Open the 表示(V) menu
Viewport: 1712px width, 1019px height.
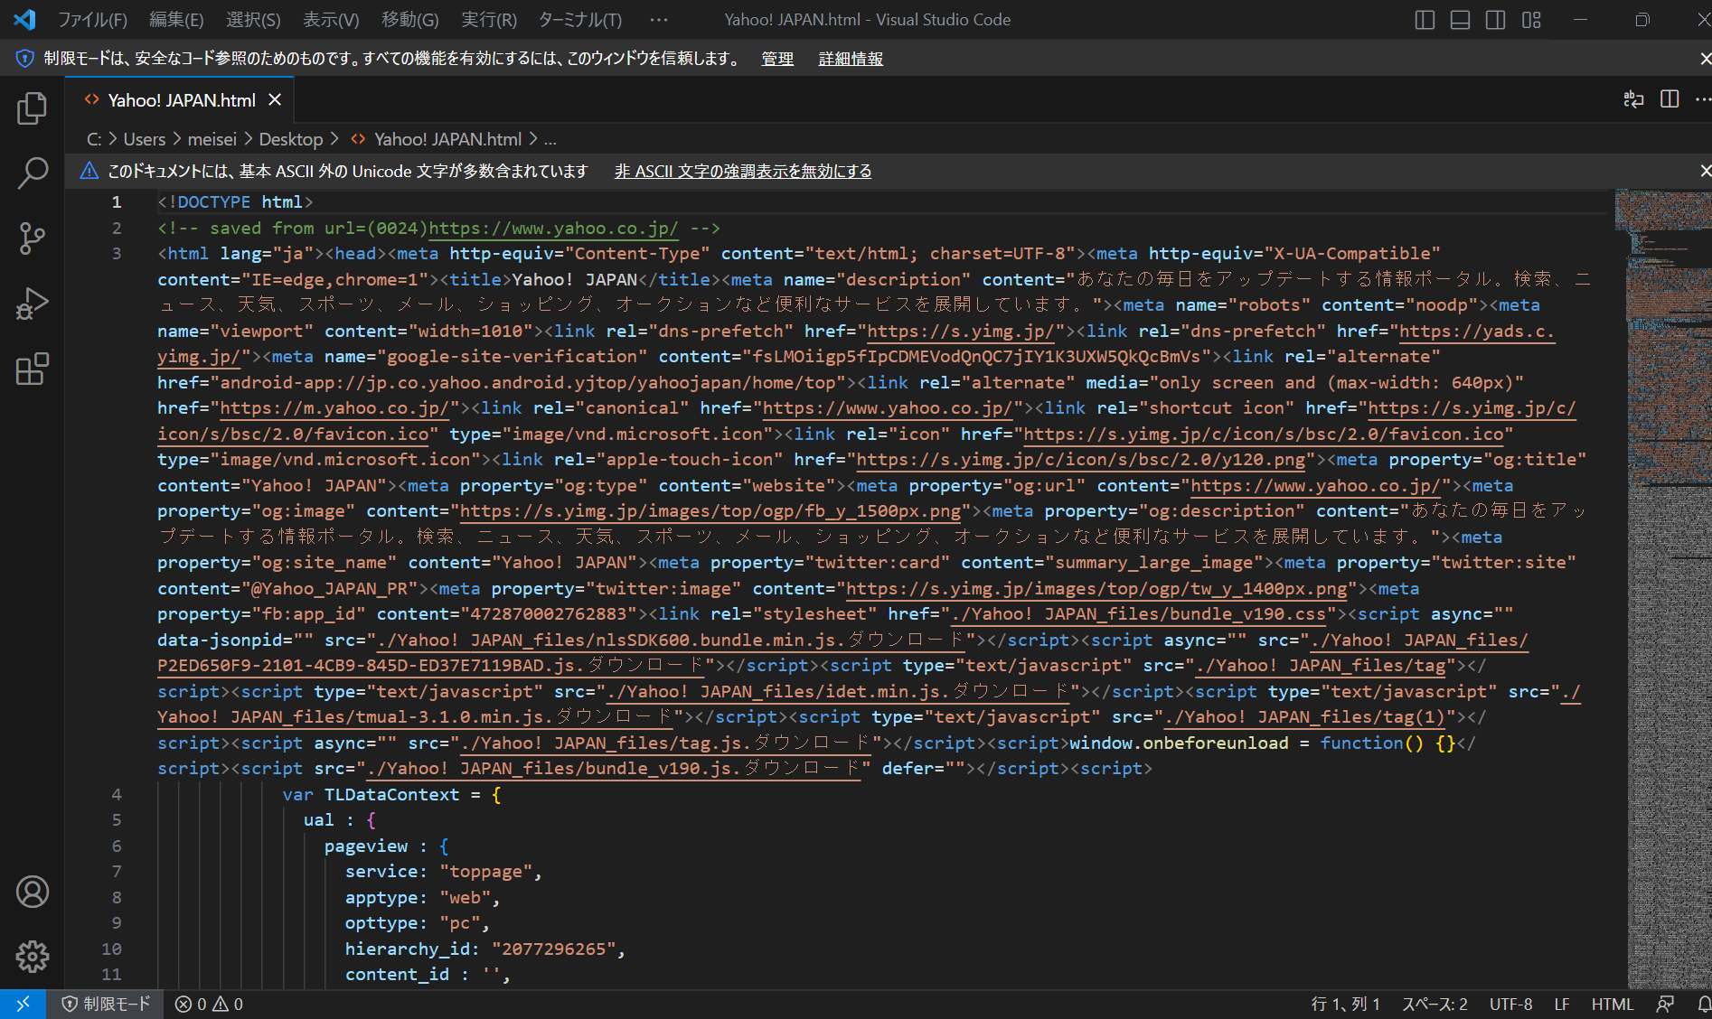[x=331, y=20]
